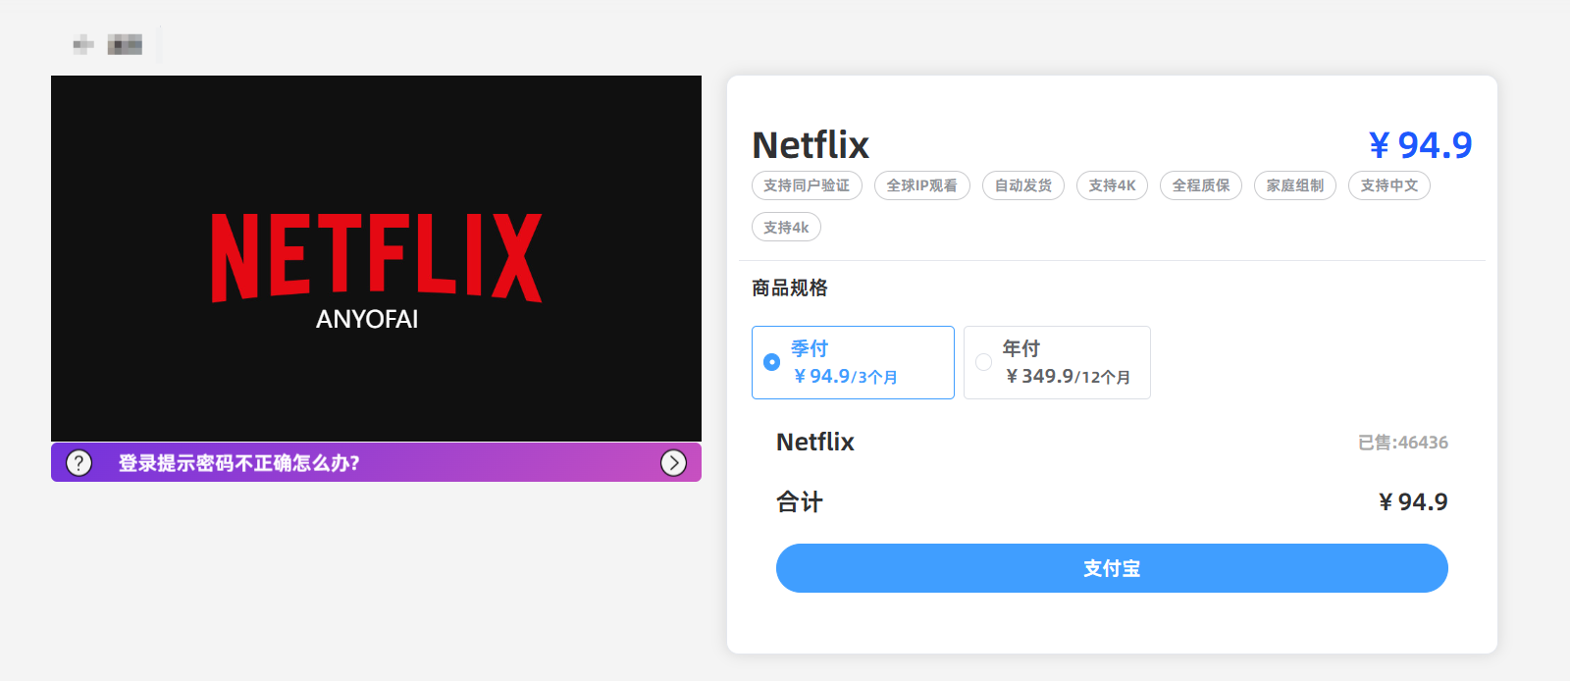This screenshot has width=1570, height=681.
Task: Click the 支付宝 payment button
Action: click(1112, 568)
